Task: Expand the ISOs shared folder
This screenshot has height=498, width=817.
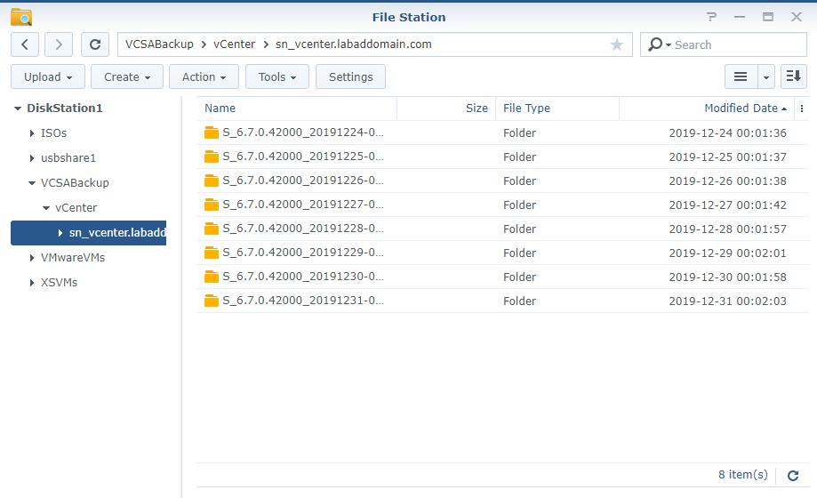Action: (x=33, y=133)
